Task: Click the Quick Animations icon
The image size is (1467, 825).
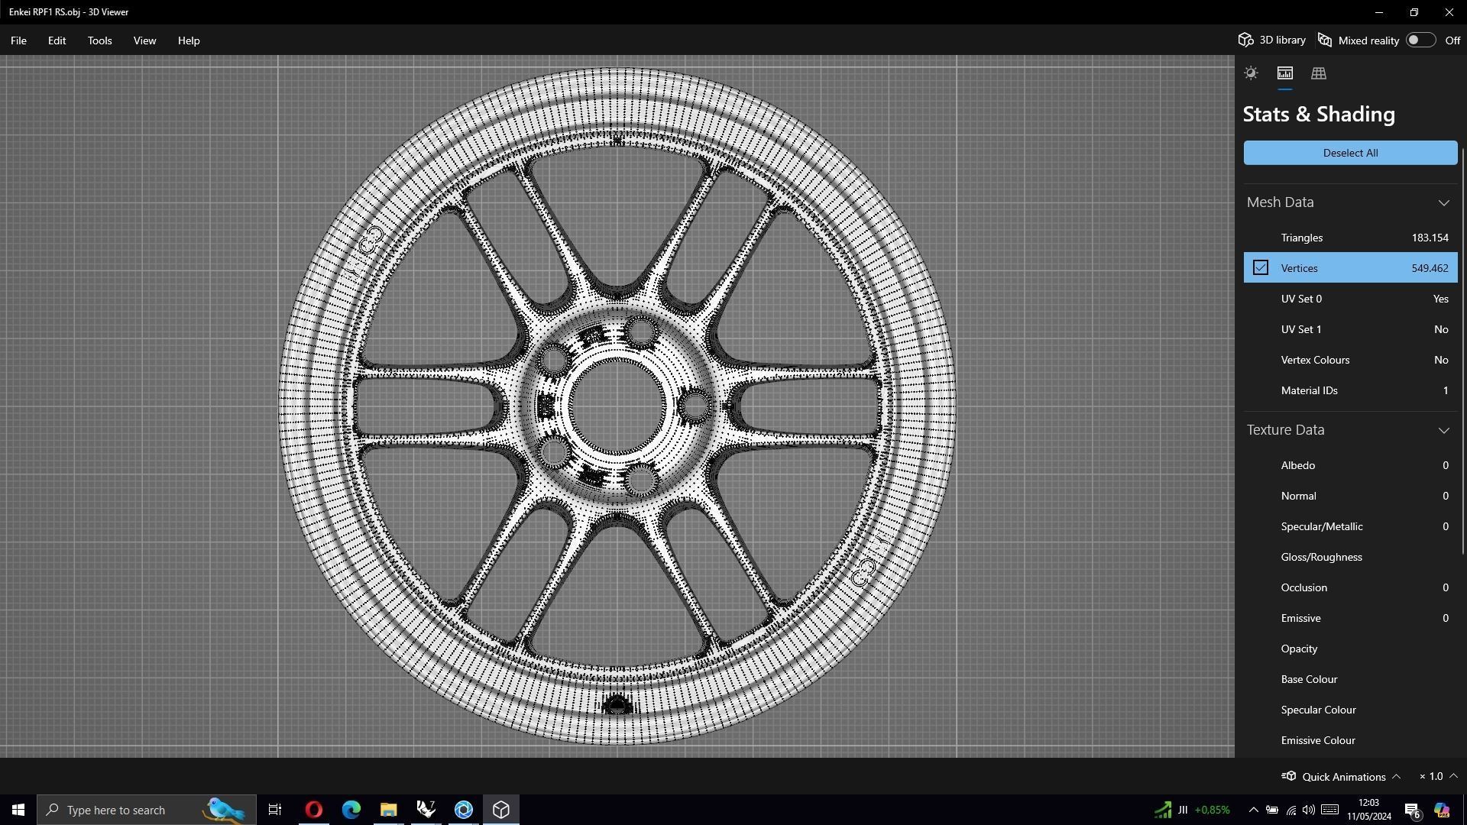Action: 1289,777
